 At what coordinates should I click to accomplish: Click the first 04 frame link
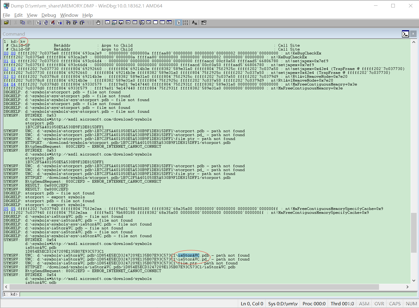click(x=6, y=84)
